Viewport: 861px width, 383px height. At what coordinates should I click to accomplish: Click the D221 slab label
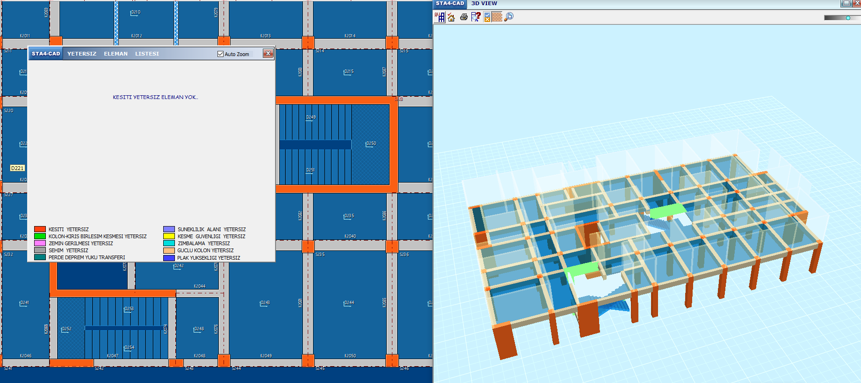17,168
